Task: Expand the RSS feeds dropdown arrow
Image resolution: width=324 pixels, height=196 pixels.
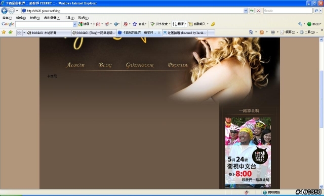Action: click(x=267, y=32)
